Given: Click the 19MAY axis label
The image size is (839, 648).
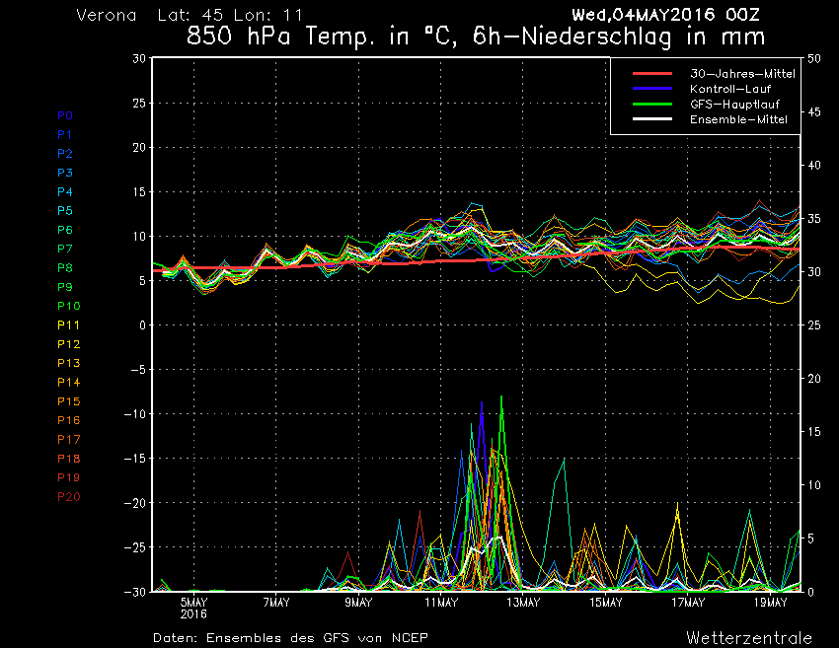Looking at the screenshot, I should [771, 603].
